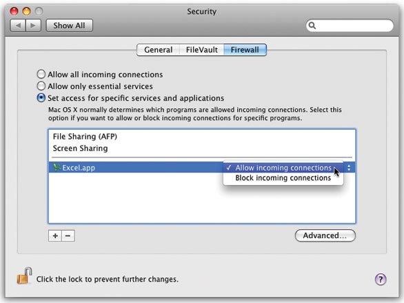Open the Advanced firewall options

(x=325, y=235)
